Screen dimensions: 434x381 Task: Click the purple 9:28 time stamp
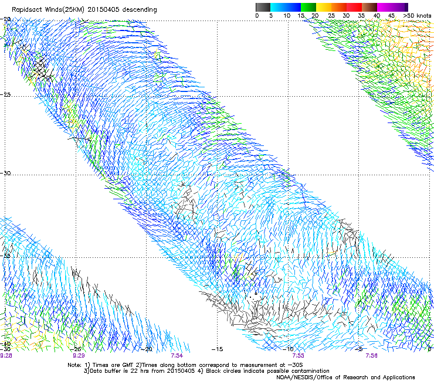pos(6,356)
